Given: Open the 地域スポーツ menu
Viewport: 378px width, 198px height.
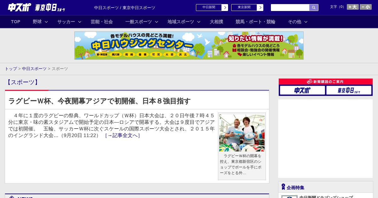Looking at the screenshot, I should click(181, 22).
